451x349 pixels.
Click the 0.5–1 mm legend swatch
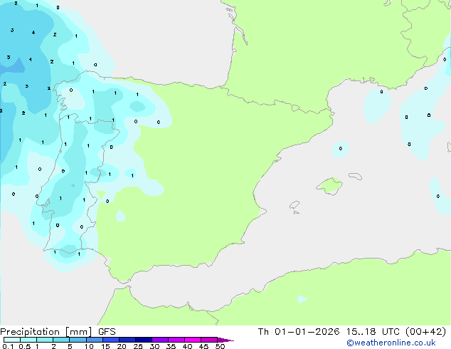click(x=28, y=340)
